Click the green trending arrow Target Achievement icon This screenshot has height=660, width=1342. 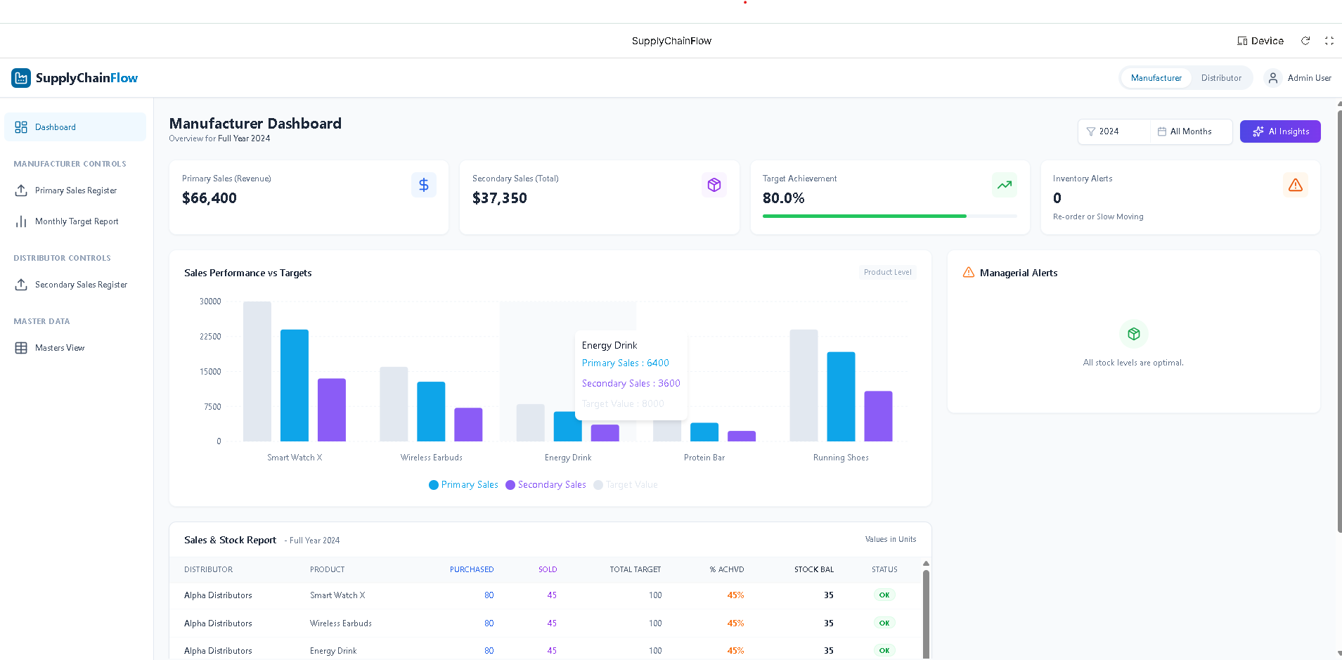pos(1005,185)
